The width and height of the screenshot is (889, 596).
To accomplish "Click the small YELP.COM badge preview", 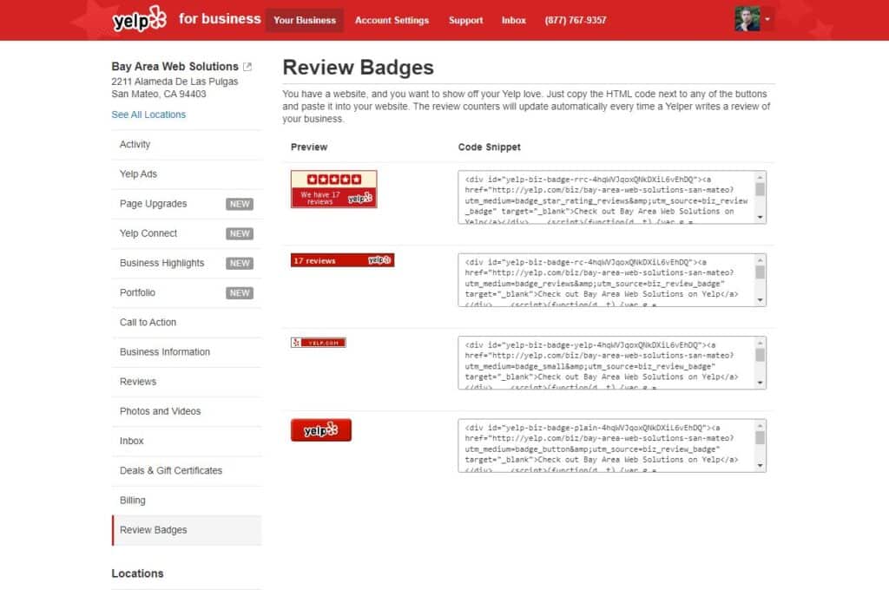I will (318, 343).
